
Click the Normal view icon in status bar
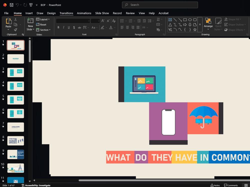pos(246,186)
